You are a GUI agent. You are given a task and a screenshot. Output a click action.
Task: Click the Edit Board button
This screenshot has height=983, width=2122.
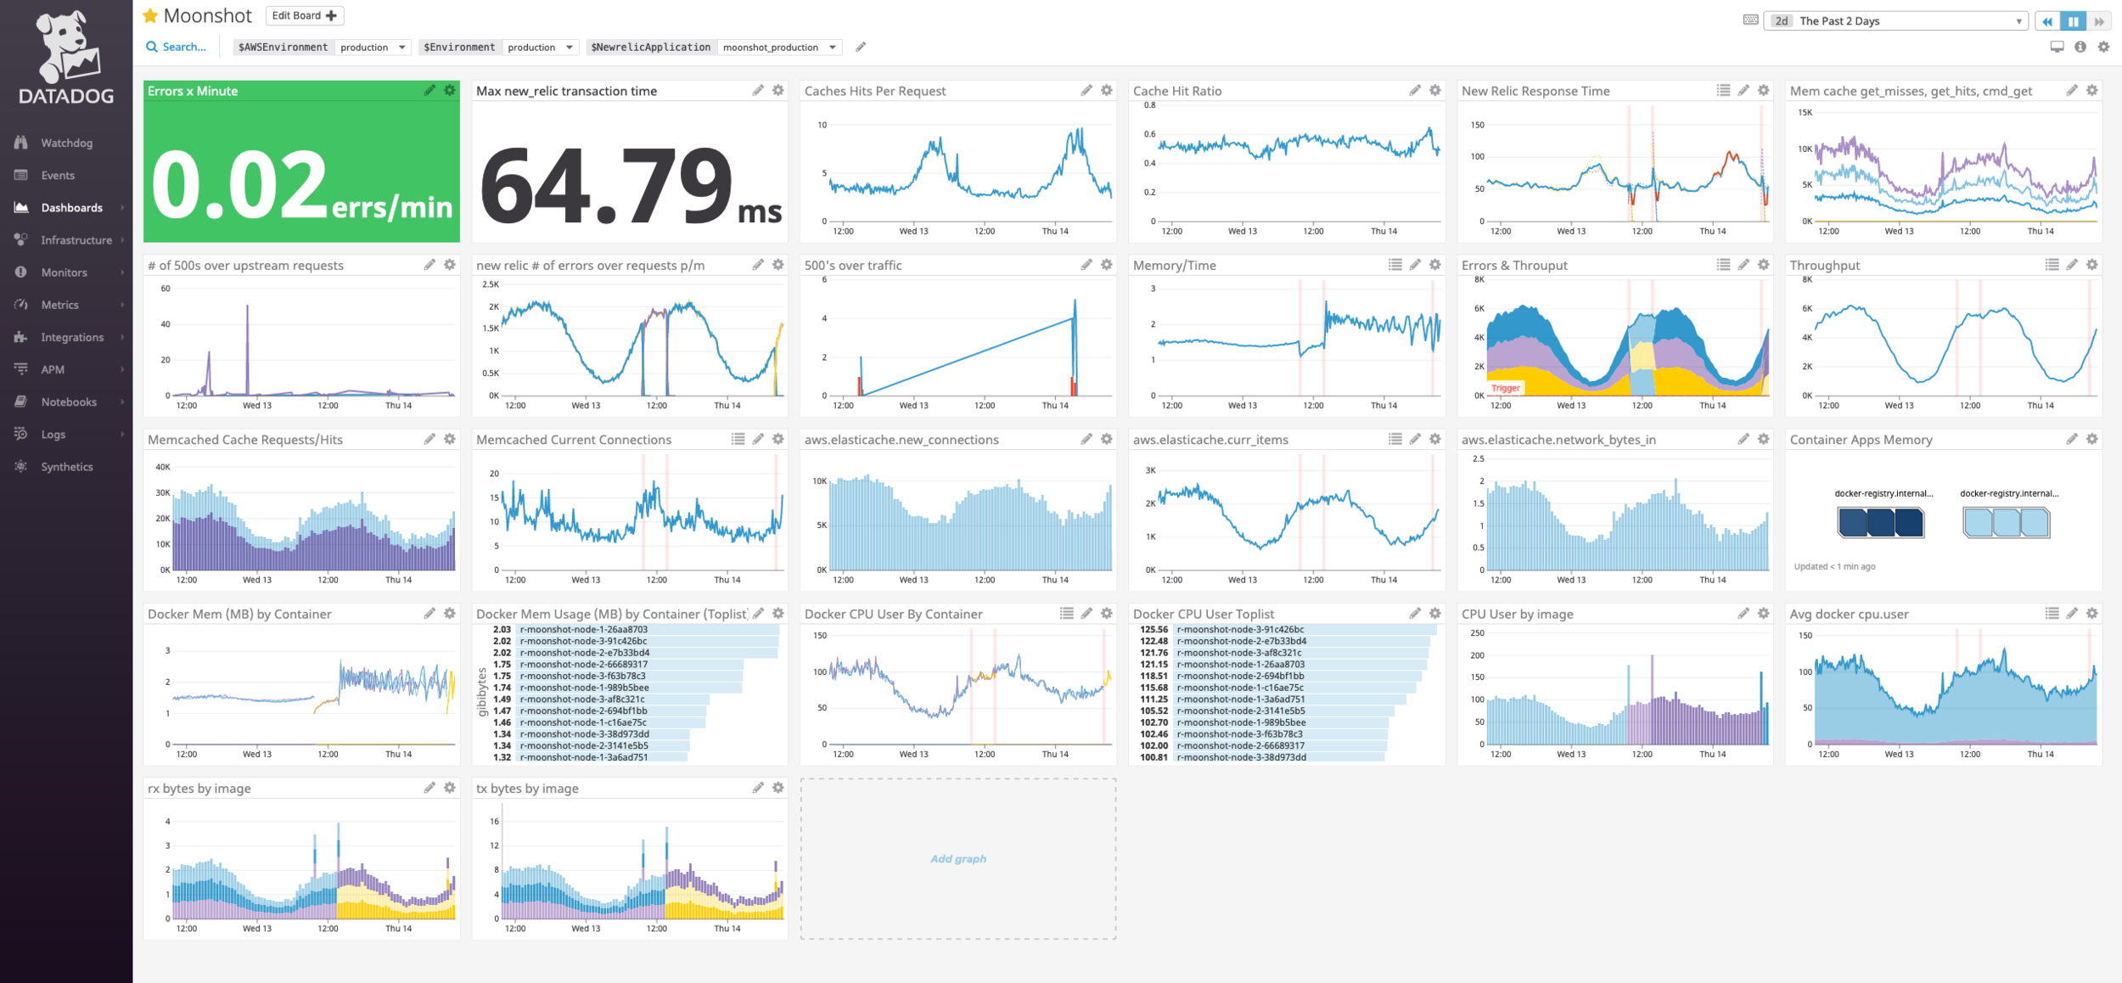tap(304, 15)
